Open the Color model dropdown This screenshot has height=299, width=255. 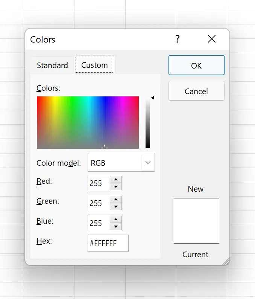click(148, 162)
